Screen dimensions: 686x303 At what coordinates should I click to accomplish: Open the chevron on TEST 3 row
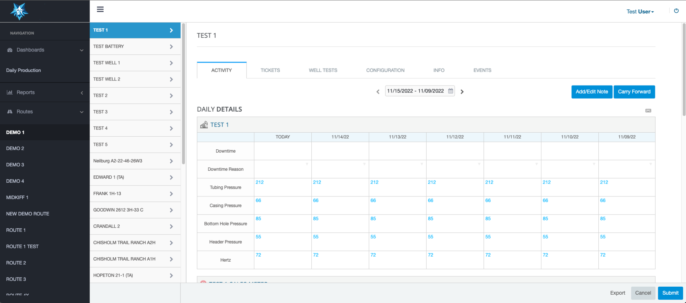pos(171,112)
